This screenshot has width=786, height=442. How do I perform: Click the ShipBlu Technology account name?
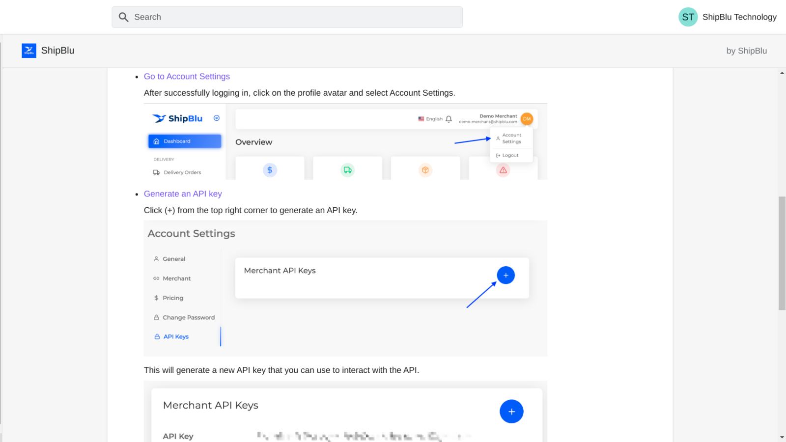[x=739, y=17]
